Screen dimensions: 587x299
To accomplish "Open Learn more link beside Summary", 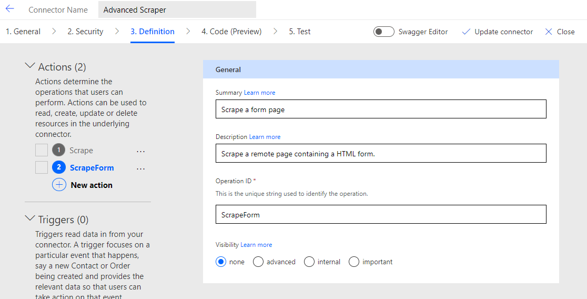I will pyautogui.click(x=259, y=93).
